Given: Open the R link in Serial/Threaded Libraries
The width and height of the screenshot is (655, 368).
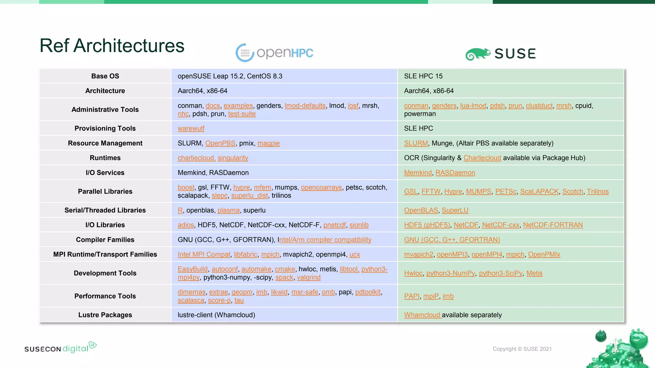Looking at the screenshot, I should (x=180, y=210).
